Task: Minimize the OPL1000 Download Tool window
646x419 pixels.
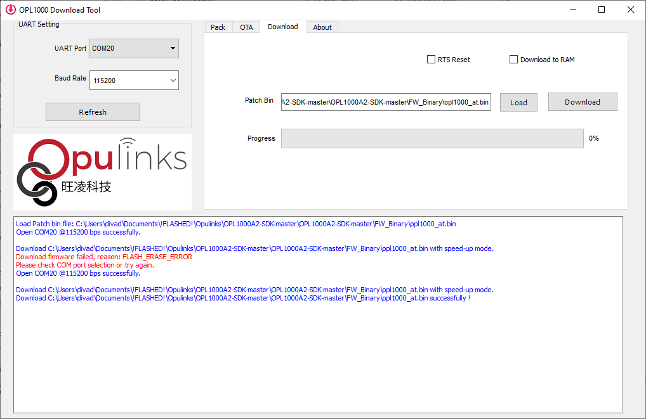Action: pyautogui.click(x=572, y=10)
